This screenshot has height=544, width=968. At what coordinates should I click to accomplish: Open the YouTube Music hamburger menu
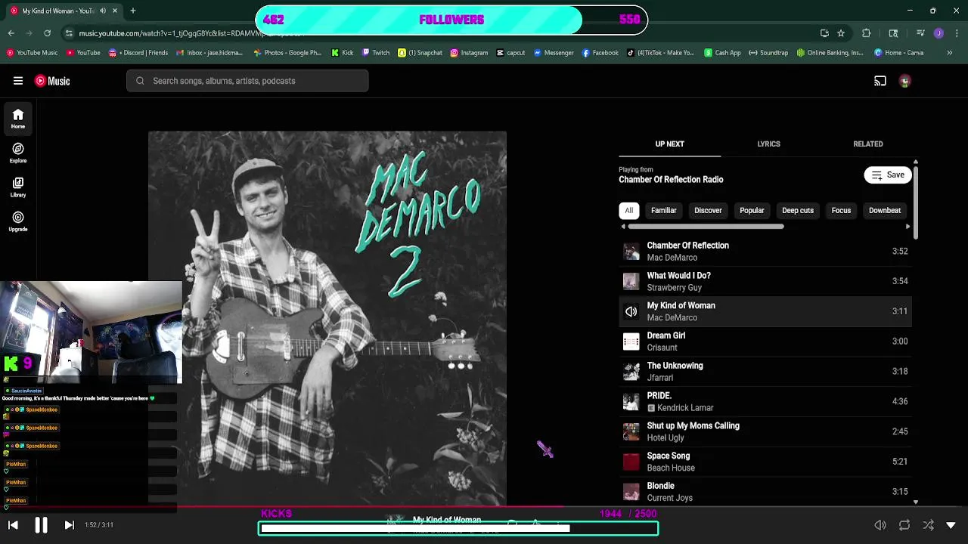tap(18, 81)
